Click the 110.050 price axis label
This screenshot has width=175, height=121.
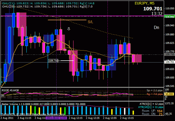pyautogui.click(x=169, y=8)
